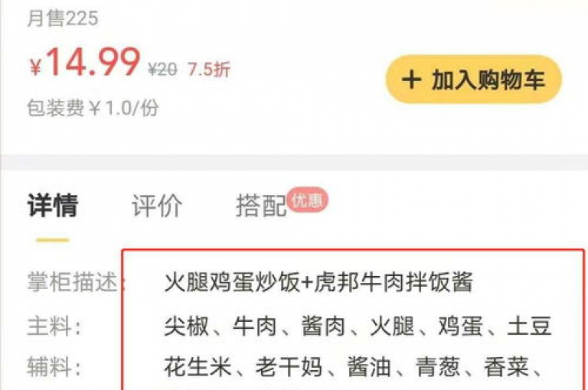588x390 pixels.
Task: Click the yellow underline beneath 详情
Action: [53, 240]
